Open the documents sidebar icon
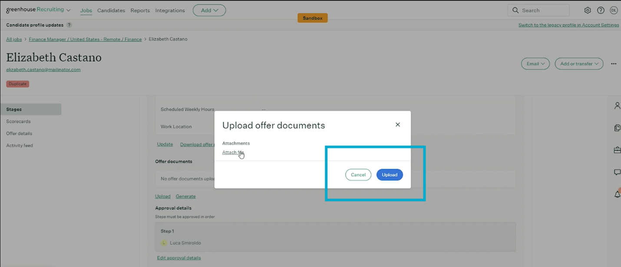The image size is (621, 267). click(x=617, y=128)
